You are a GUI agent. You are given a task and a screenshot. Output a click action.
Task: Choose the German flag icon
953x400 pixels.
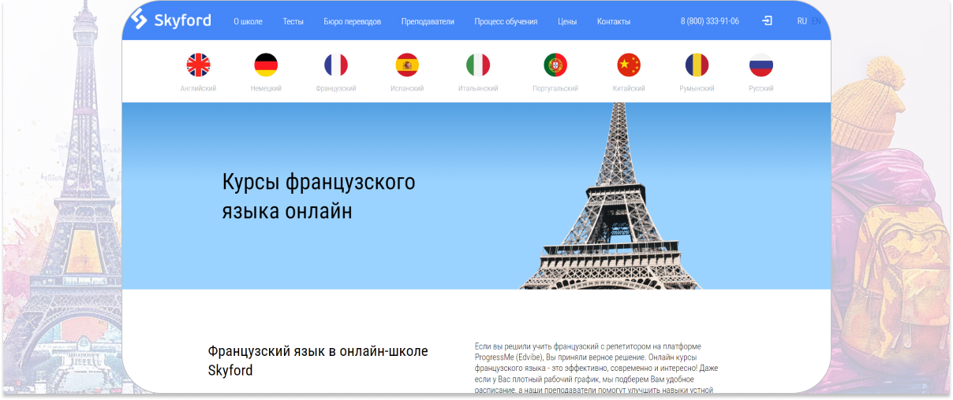tap(266, 65)
